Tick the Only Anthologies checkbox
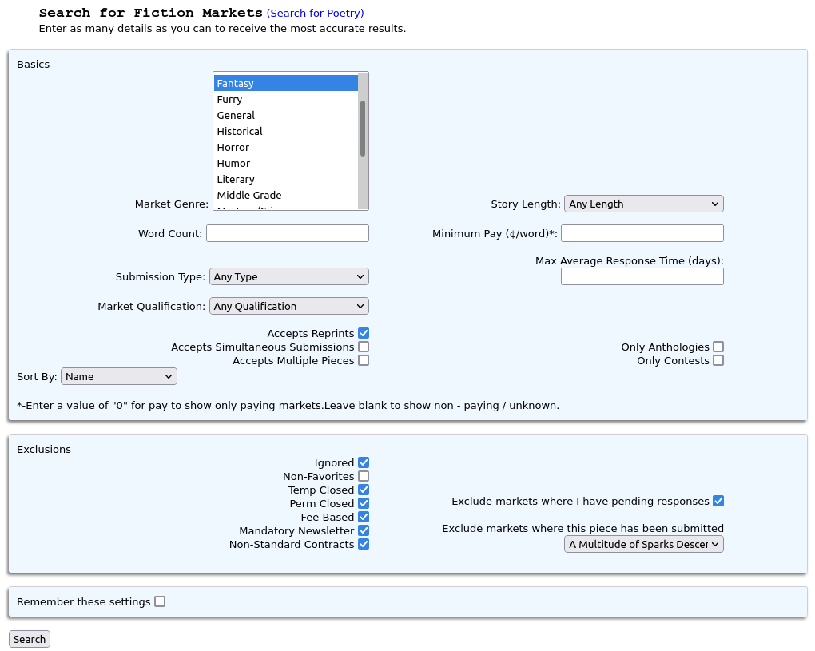This screenshot has height=651, width=815. (718, 347)
